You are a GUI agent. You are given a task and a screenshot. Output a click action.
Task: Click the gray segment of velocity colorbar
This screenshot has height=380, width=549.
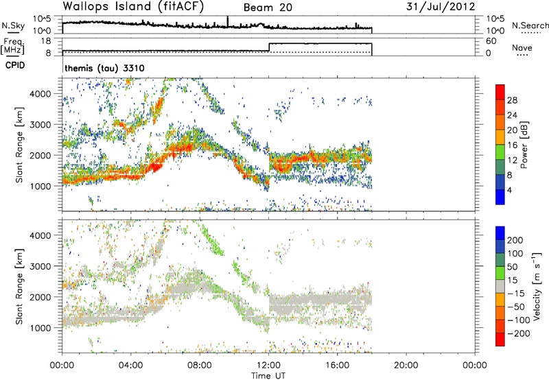pos(500,286)
